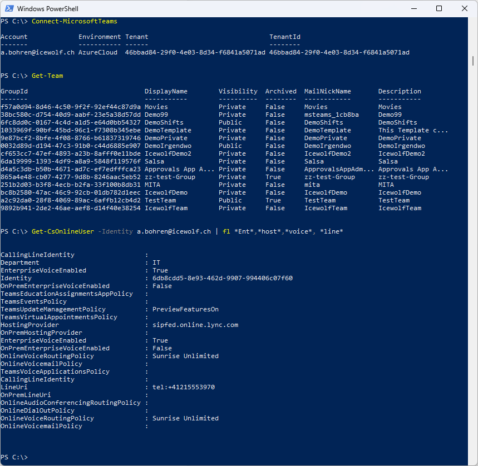Click the msteams_1cb8ba mail nickname

(x=331, y=115)
